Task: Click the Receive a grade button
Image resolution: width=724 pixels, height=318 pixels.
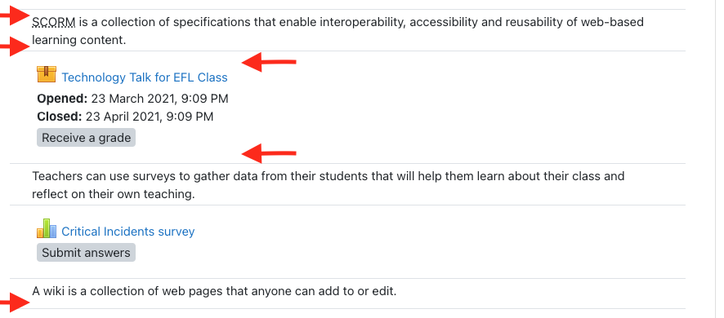Action: pyautogui.click(x=87, y=138)
